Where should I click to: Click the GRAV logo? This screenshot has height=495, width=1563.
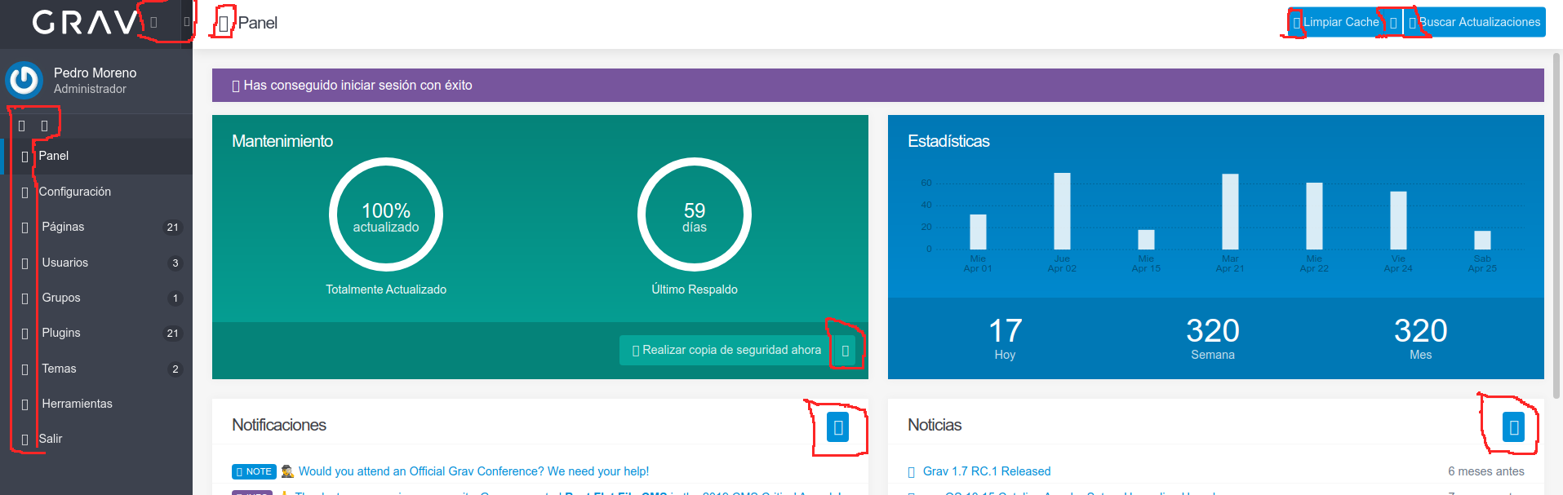(85, 22)
